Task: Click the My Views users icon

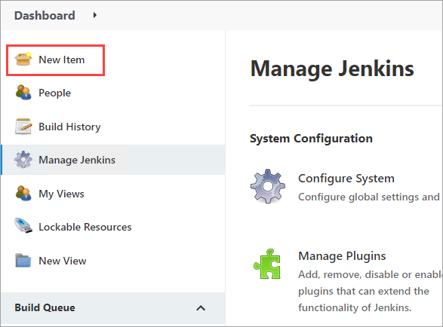Action: coord(23,194)
